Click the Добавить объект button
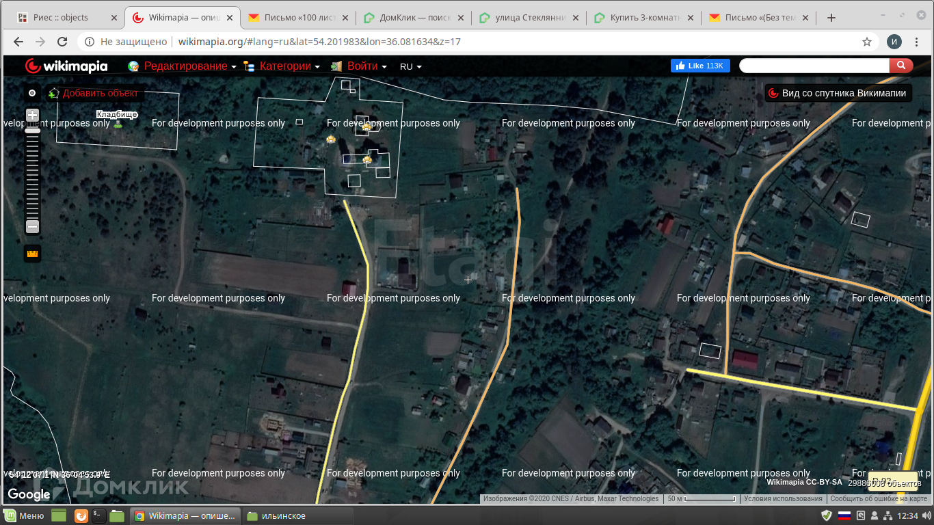Viewport: 934px width, 525px height. (94, 93)
